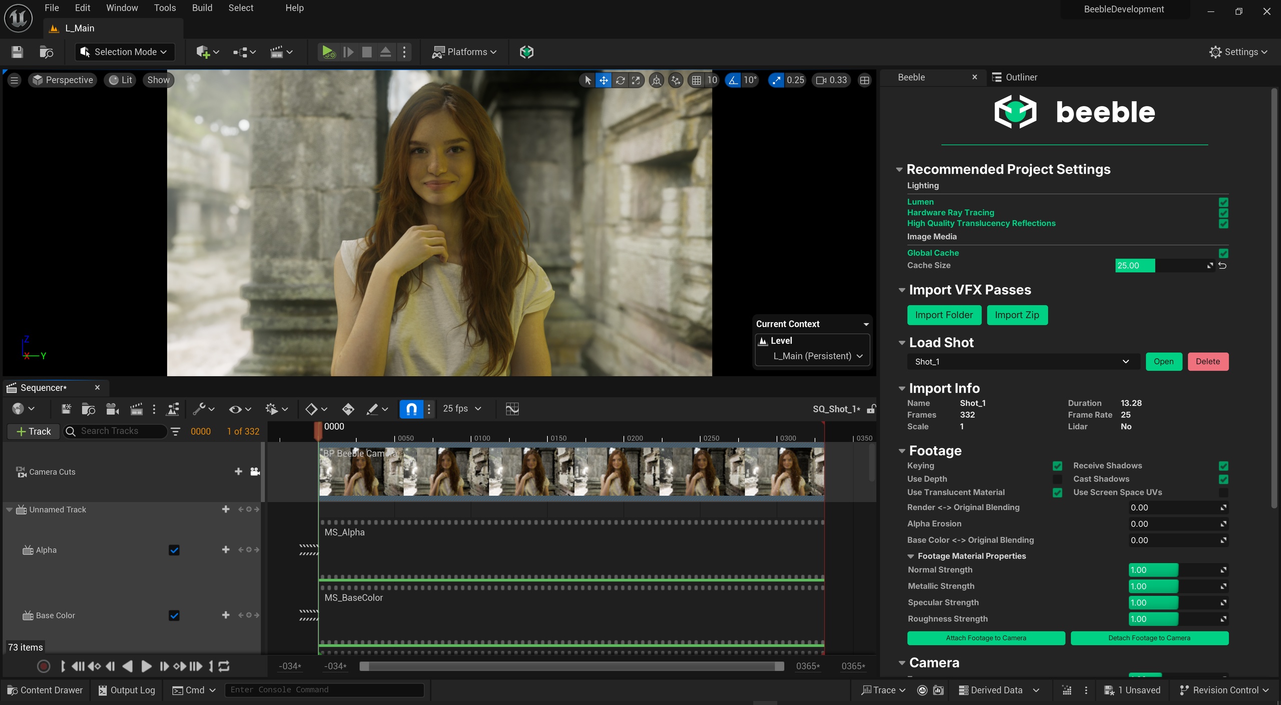Uncheck the Alpha track checkbox
The height and width of the screenshot is (705, 1281).
tap(174, 550)
